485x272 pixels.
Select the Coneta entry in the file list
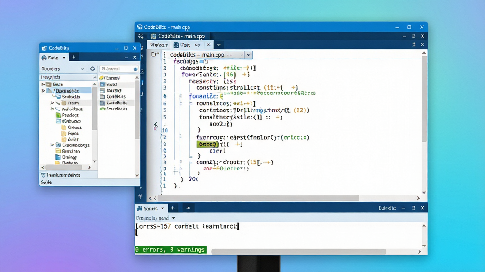(111, 90)
